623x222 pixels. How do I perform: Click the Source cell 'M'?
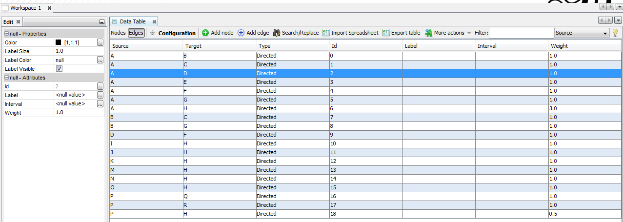tap(146, 170)
